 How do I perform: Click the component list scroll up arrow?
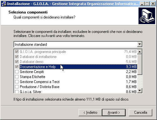140,52
